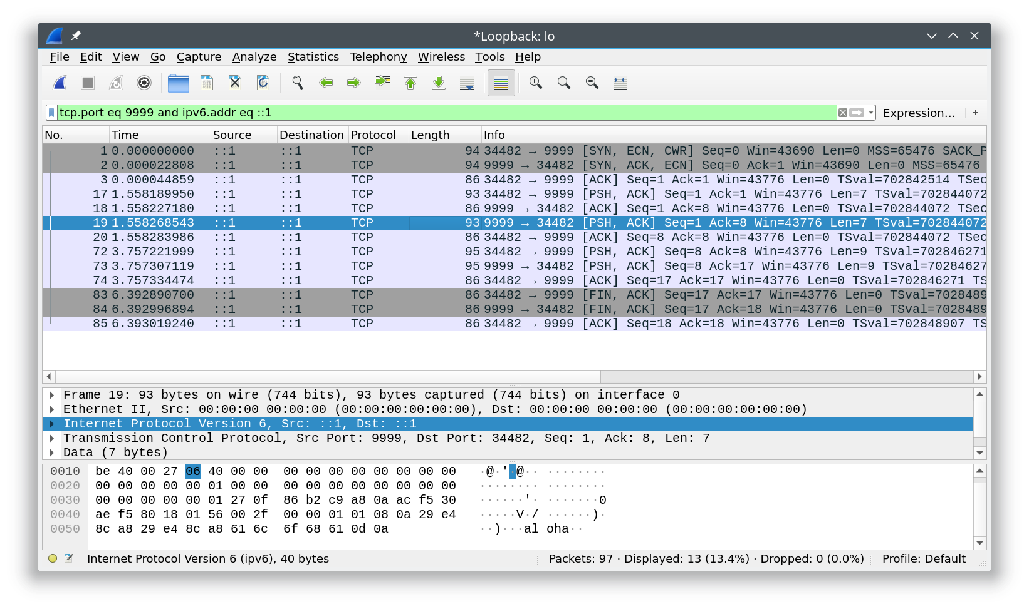Screen dimensions: 1029x609
Task: Click packet list horizontal scrollbar thumb
Action: click(x=328, y=376)
